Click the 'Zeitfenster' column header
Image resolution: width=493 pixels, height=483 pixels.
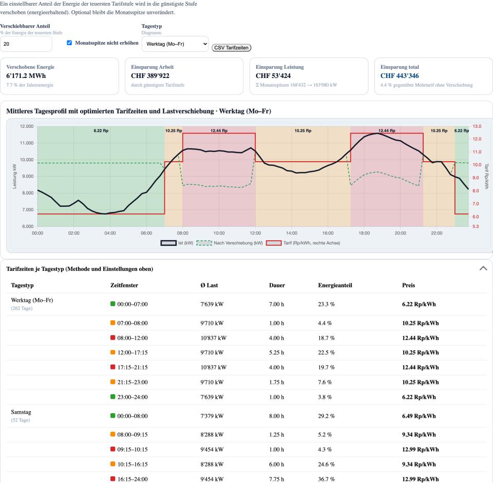tap(124, 285)
